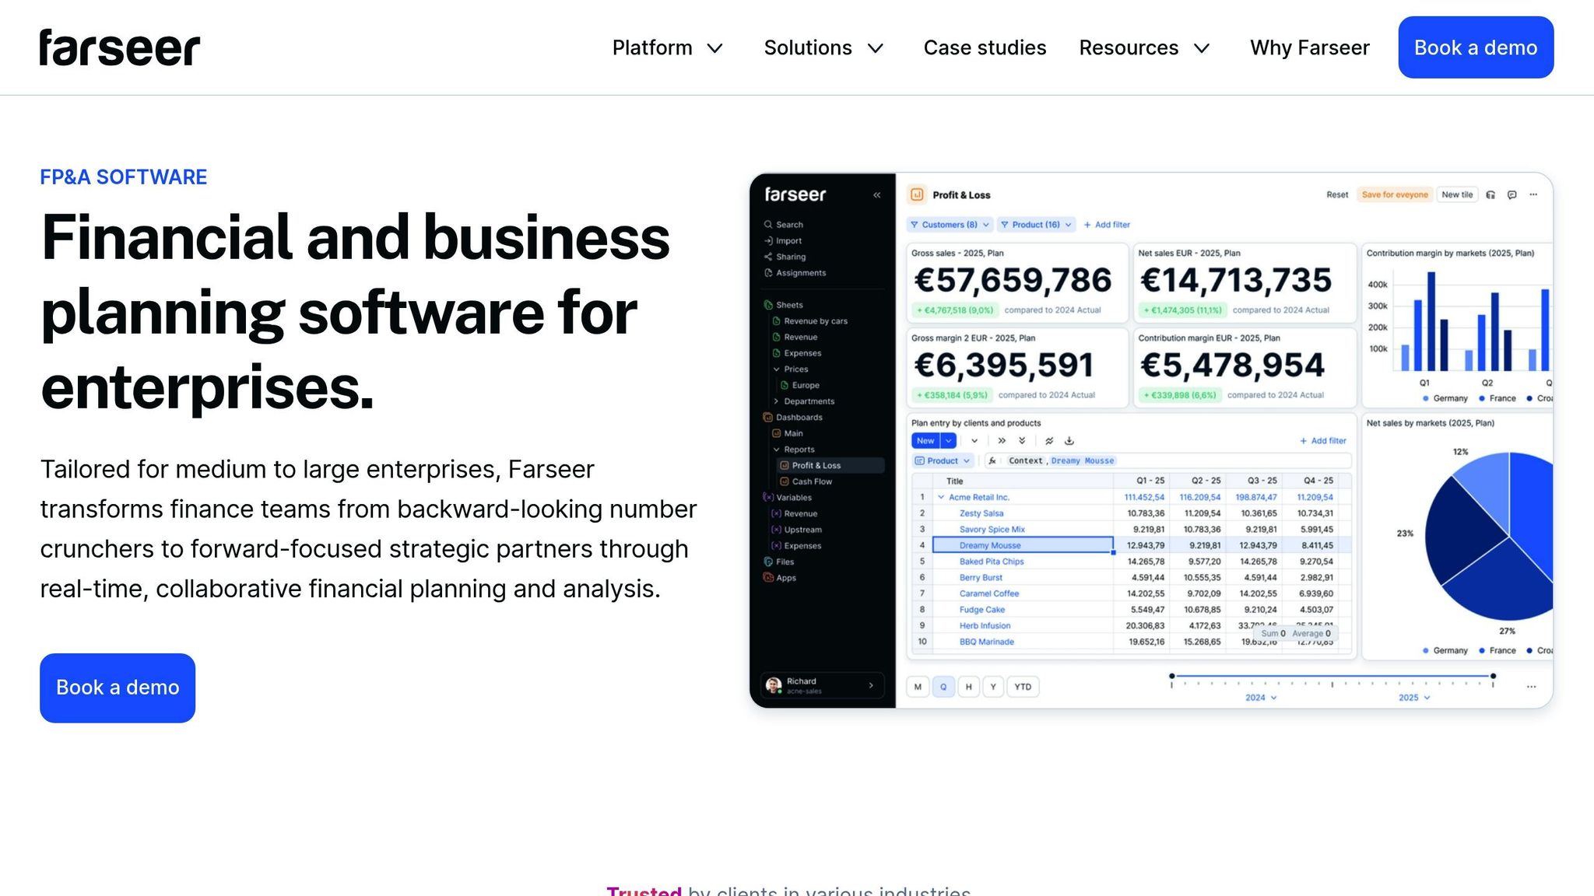Click Richard's avatar in the sidebar footer
Screen dimensions: 1594x896
click(773, 685)
